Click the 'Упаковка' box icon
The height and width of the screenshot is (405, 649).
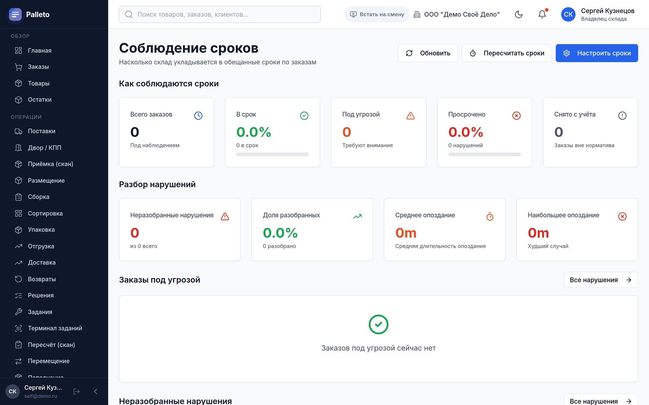19,229
